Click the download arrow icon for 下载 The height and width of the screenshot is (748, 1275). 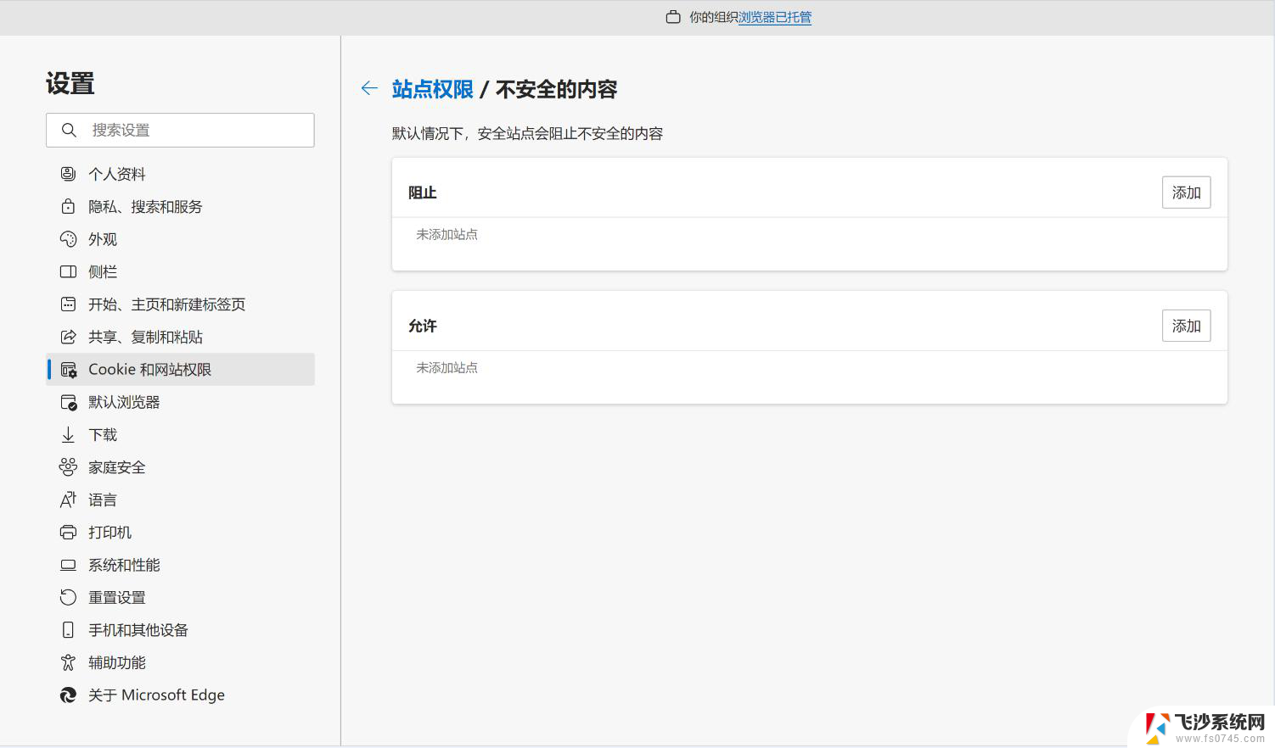tap(68, 434)
